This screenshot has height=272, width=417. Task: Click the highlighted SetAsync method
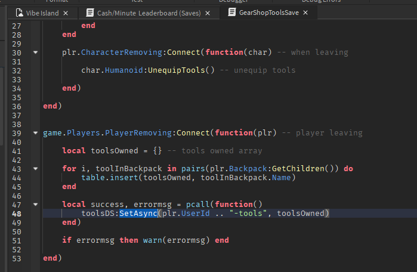(x=138, y=213)
